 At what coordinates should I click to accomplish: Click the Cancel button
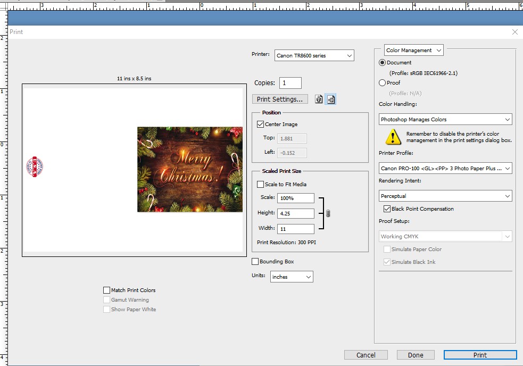[x=366, y=355]
